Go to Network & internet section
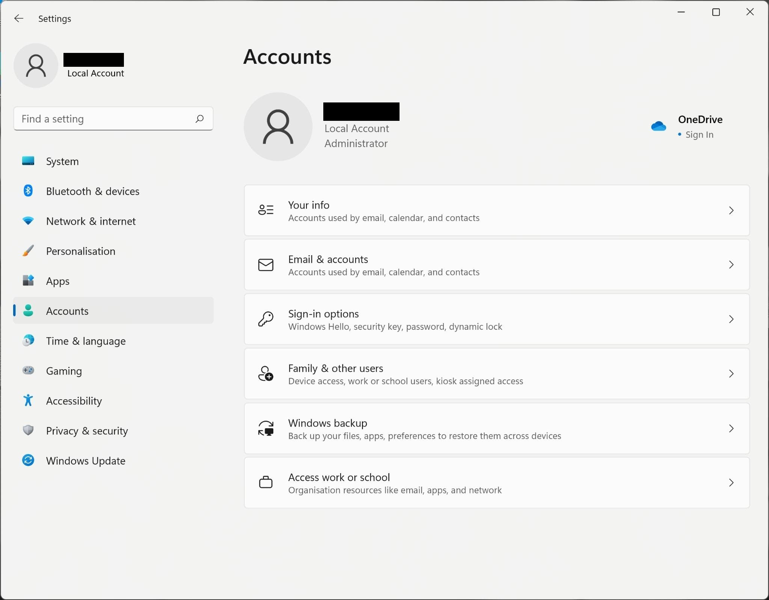The height and width of the screenshot is (600, 769). point(90,221)
